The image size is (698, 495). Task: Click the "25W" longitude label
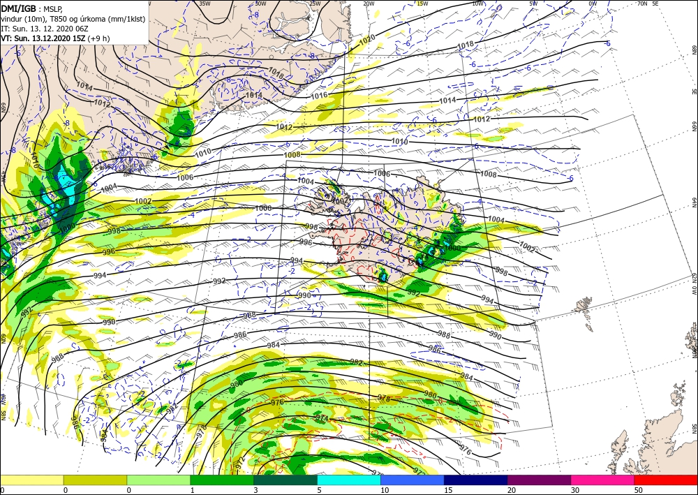click(x=315, y=3)
